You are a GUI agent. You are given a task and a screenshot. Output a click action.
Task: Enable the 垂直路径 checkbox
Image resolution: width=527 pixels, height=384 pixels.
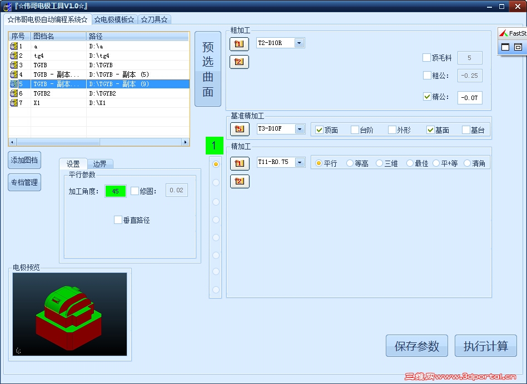pyautogui.click(x=118, y=220)
